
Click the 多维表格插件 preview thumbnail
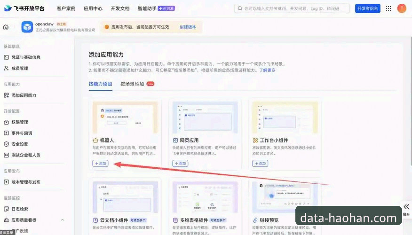click(x=205, y=197)
